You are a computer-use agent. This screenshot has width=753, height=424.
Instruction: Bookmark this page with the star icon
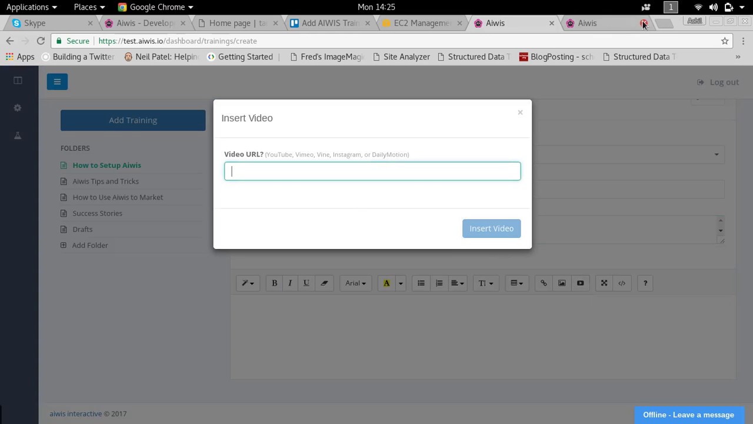[725, 41]
